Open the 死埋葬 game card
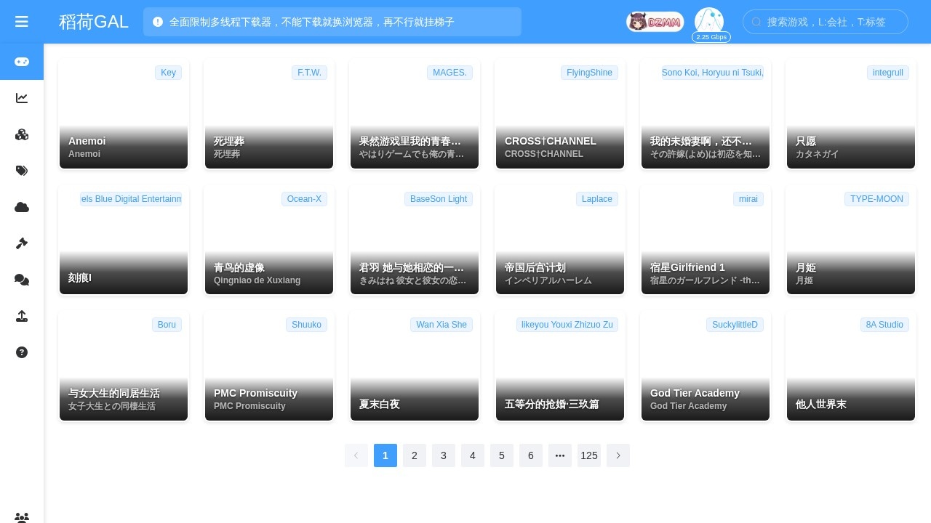This screenshot has height=523, width=931. point(269,114)
